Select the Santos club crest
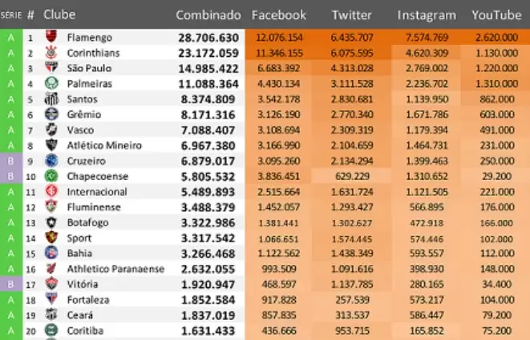 point(51,99)
